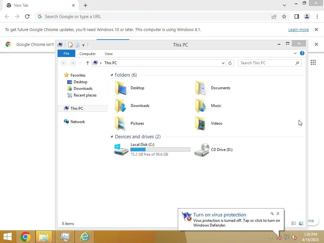
Task: Click the Chrome share page icon
Action: pyautogui.click(x=274, y=16)
